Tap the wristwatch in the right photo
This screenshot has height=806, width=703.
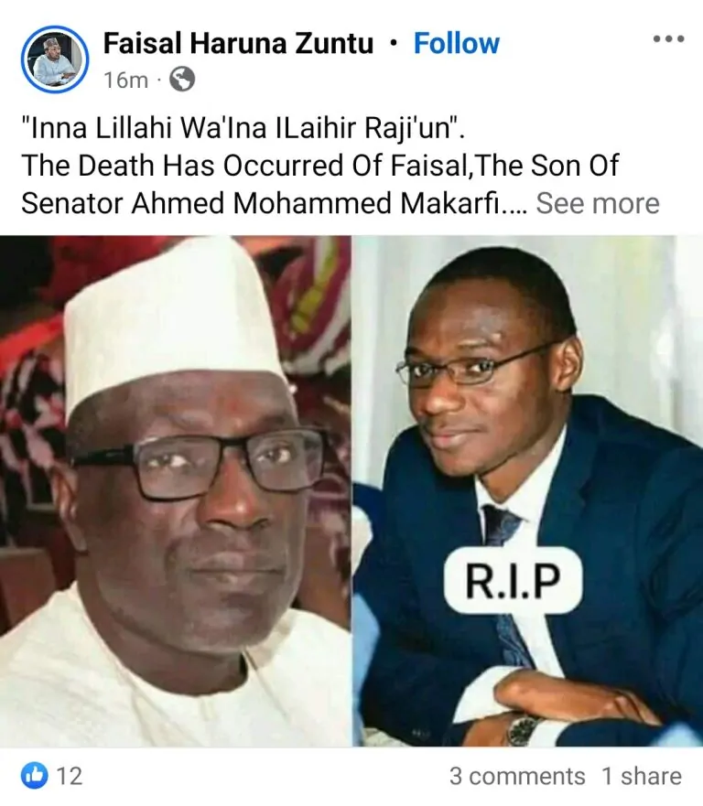[x=522, y=729]
